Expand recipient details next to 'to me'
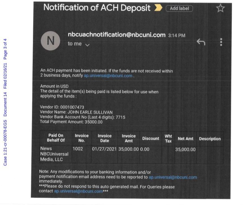This screenshot has height=205, width=248. (88, 45)
